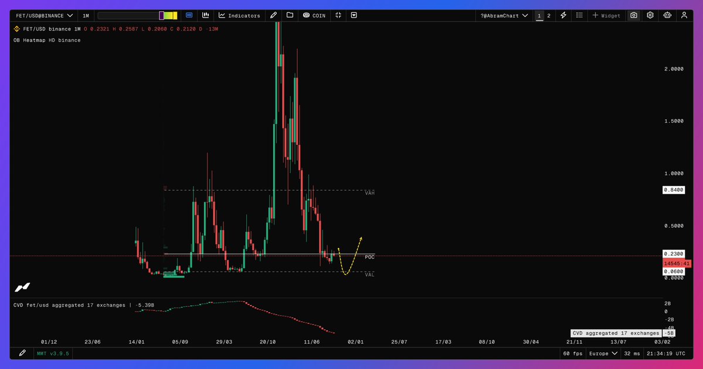Click the VAL level label
The height and width of the screenshot is (369, 703).
point(369,275)
